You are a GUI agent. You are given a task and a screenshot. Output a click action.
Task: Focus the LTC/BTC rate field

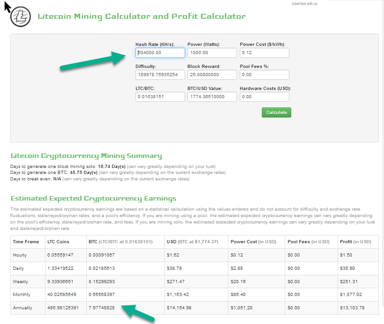(x=160, y=97)
